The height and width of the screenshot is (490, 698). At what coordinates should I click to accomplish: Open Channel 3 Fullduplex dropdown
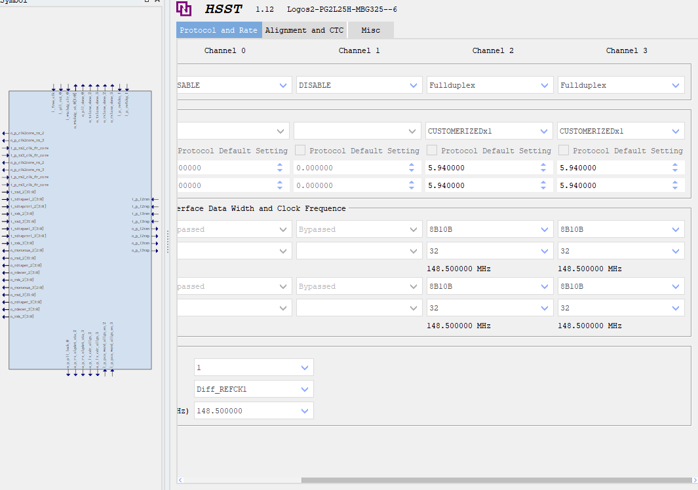click(x=621, y=85)
